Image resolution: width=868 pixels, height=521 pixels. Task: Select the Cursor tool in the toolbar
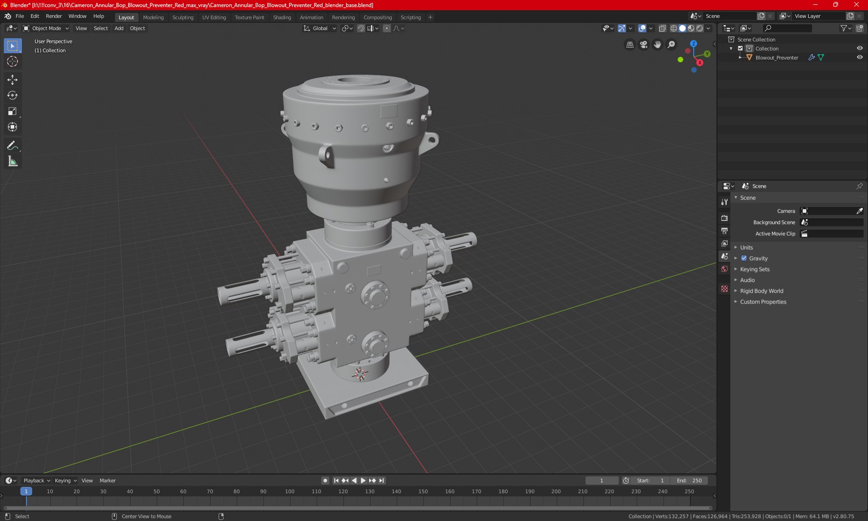click(x=13, y=62)
